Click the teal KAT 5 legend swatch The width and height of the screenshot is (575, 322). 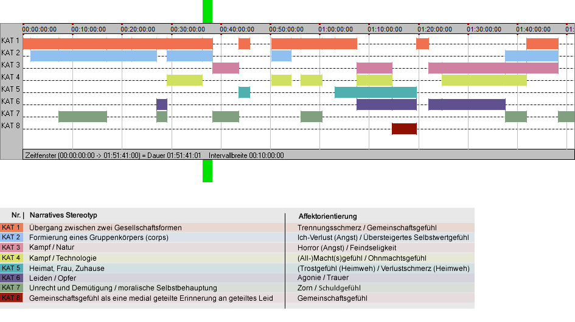12,268
